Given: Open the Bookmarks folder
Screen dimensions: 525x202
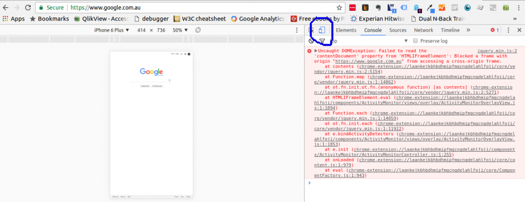Looking at the screenshot, I should [49, 19].
